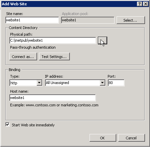Click the Add Web Site title bar

tap(69, 4)
